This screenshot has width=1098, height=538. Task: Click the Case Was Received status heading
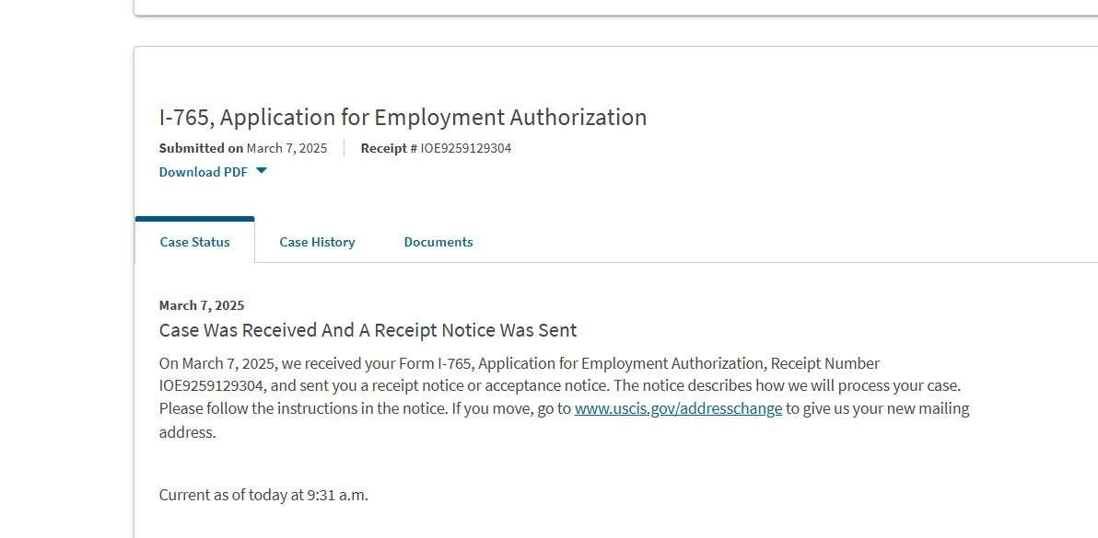tap(368, 330)
